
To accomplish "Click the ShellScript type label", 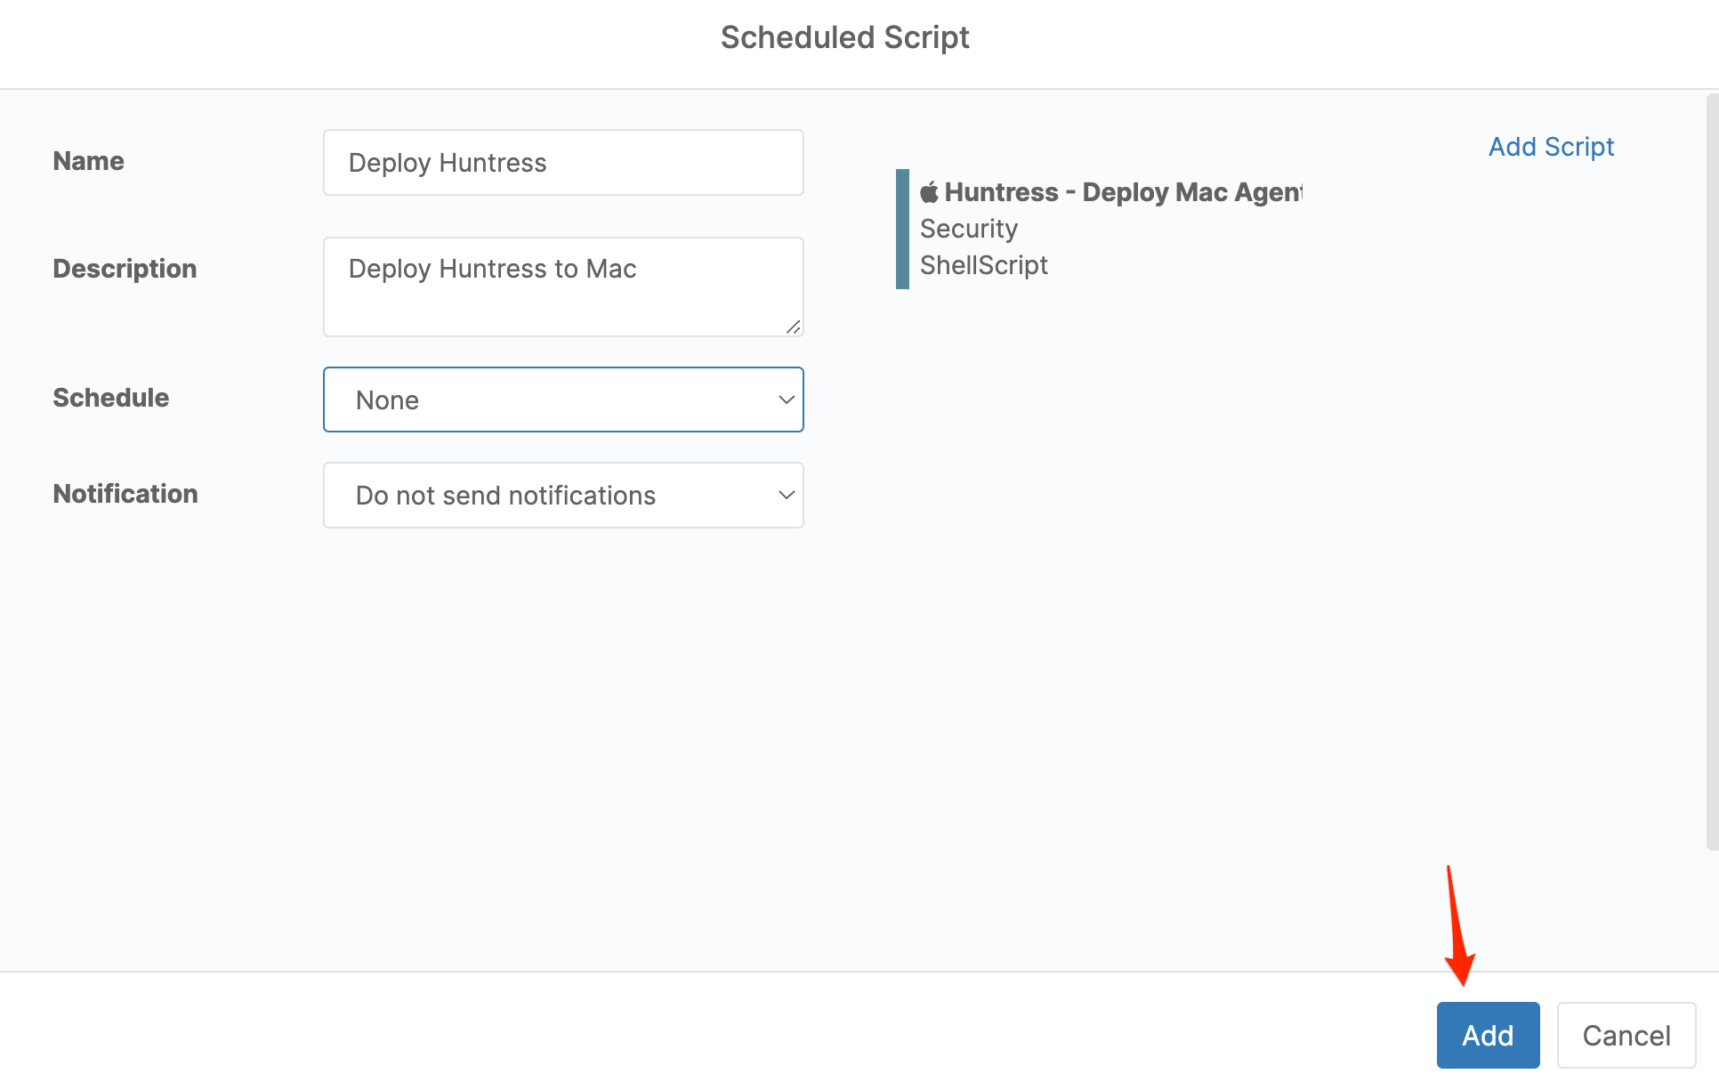I will [x=983, y=265].
